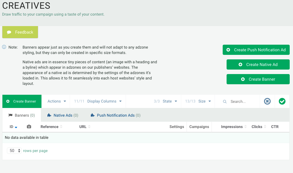This screenshot has width=293, height=173.
Task: Click the sort arrows beside Impressions
Action: click(246, 127)
